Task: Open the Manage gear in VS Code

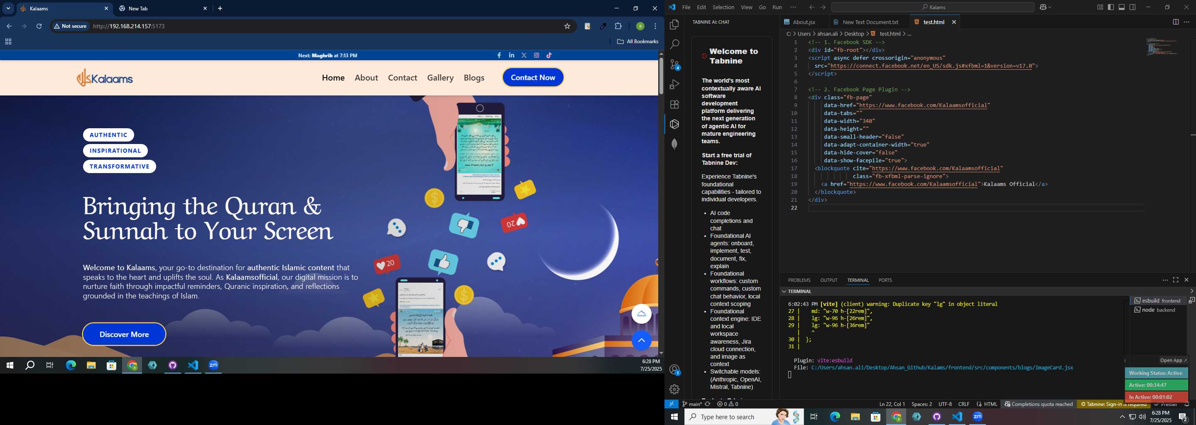Action: 674,389
